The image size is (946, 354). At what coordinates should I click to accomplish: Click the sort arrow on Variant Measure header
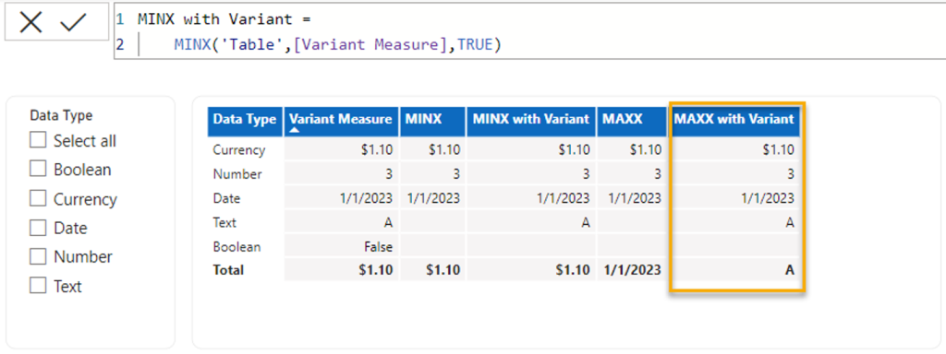click(x=295, y=130)
